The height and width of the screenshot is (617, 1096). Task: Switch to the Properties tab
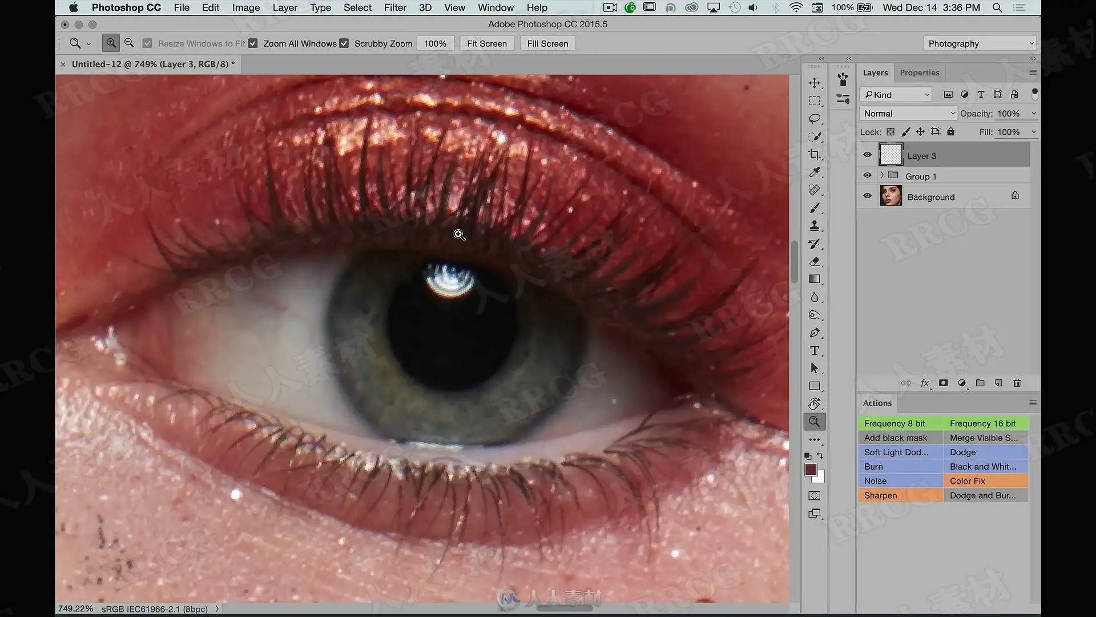920,73
